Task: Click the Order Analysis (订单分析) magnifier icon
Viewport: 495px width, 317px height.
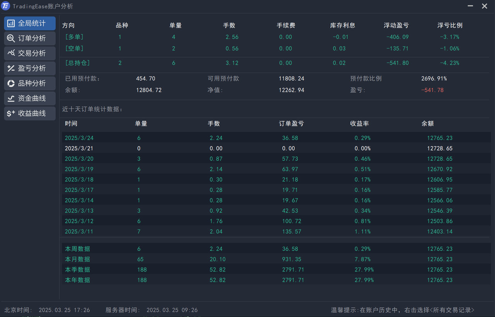Action: [x=11, y=38]
